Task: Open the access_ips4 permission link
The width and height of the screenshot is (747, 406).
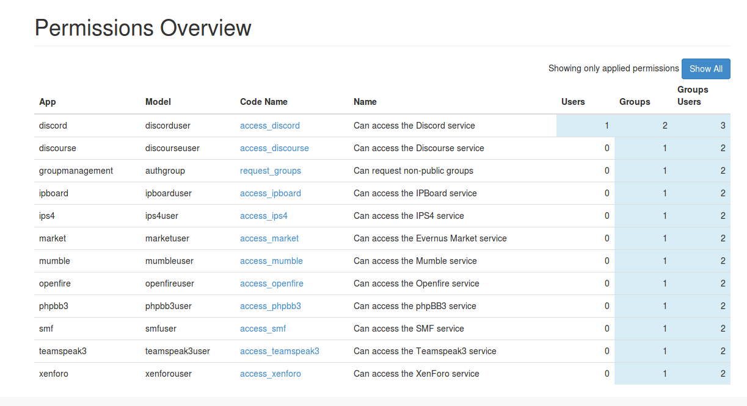Action: (264, 216)
